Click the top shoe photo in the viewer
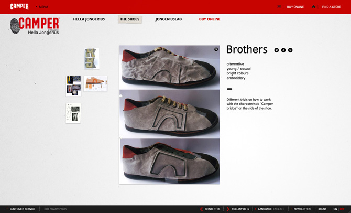 [x=169, y=67]
